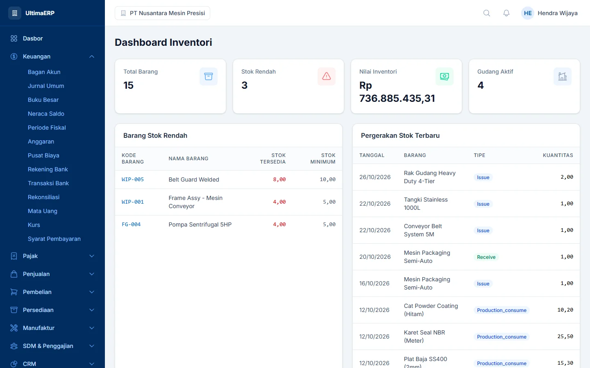
Task: Click the SDM & Penggajian people icon
Action: 14,346
